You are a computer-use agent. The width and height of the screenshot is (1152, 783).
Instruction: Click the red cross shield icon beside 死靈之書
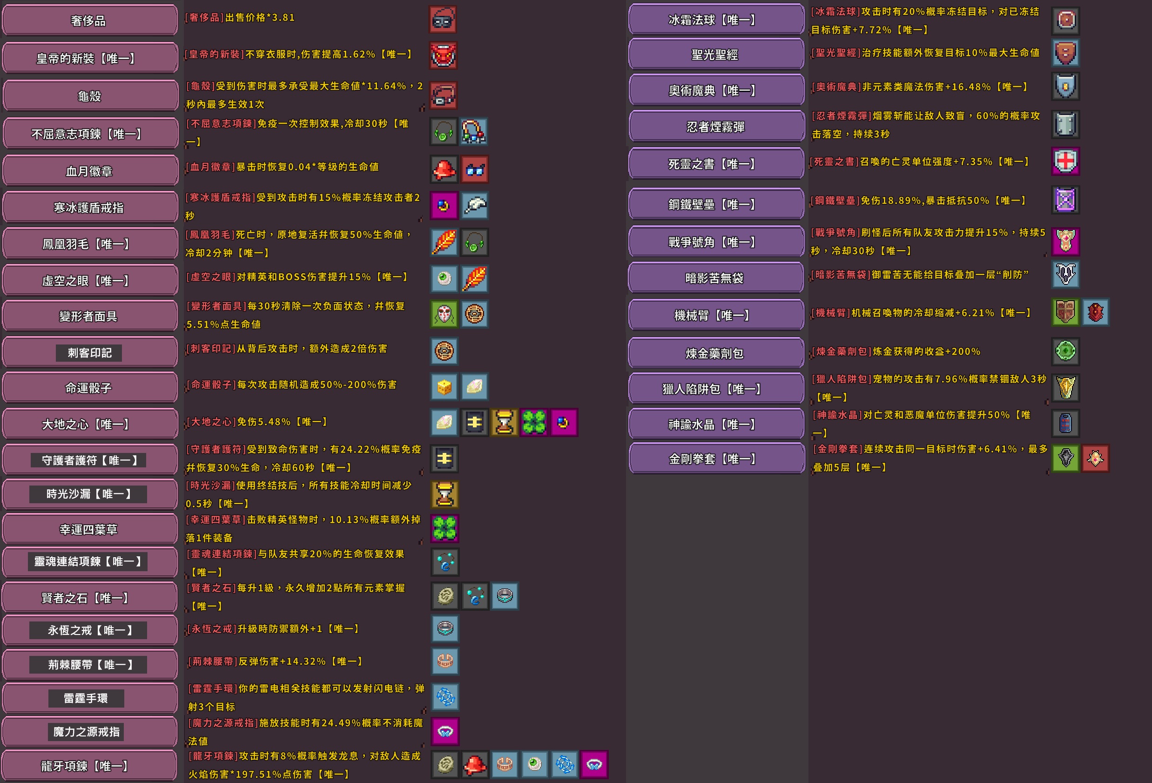1065,161
